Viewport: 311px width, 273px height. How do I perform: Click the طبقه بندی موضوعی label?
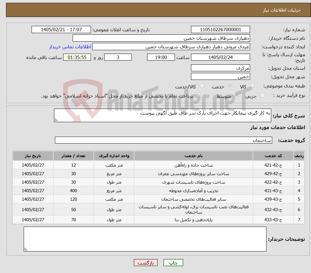coord(284,86)
